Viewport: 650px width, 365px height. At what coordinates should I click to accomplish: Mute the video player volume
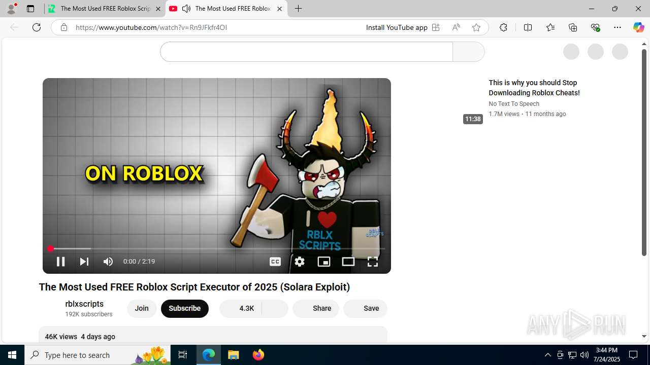tap(108, 262)
